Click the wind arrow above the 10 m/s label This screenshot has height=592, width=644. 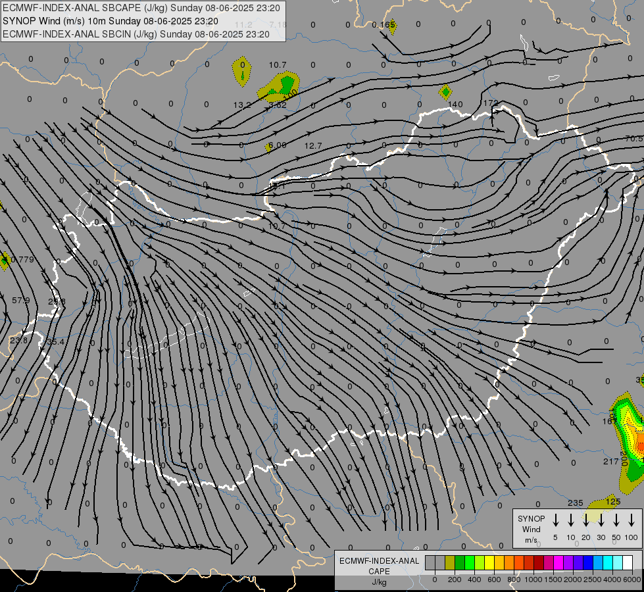pyautogui.click(x=571, y=520)
